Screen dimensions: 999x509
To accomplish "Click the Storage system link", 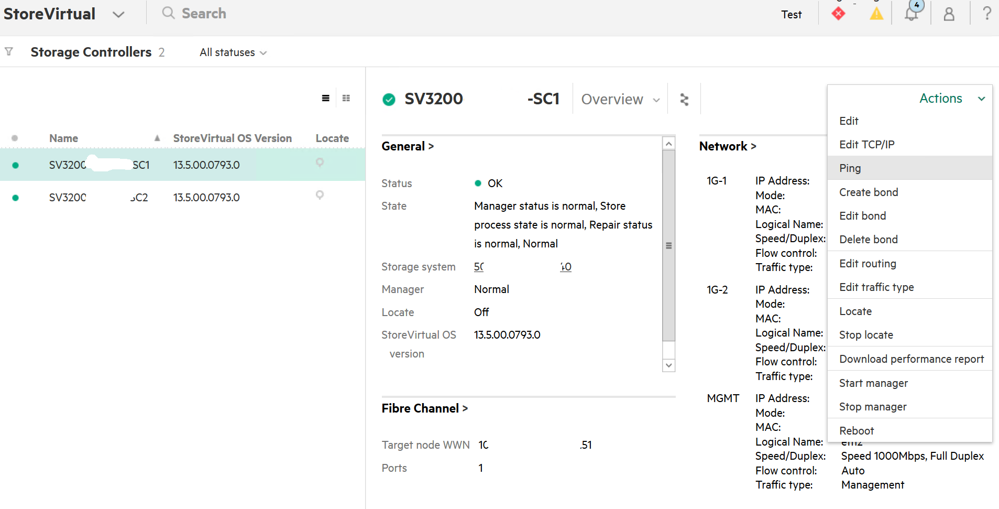I will tap(522, 267).
